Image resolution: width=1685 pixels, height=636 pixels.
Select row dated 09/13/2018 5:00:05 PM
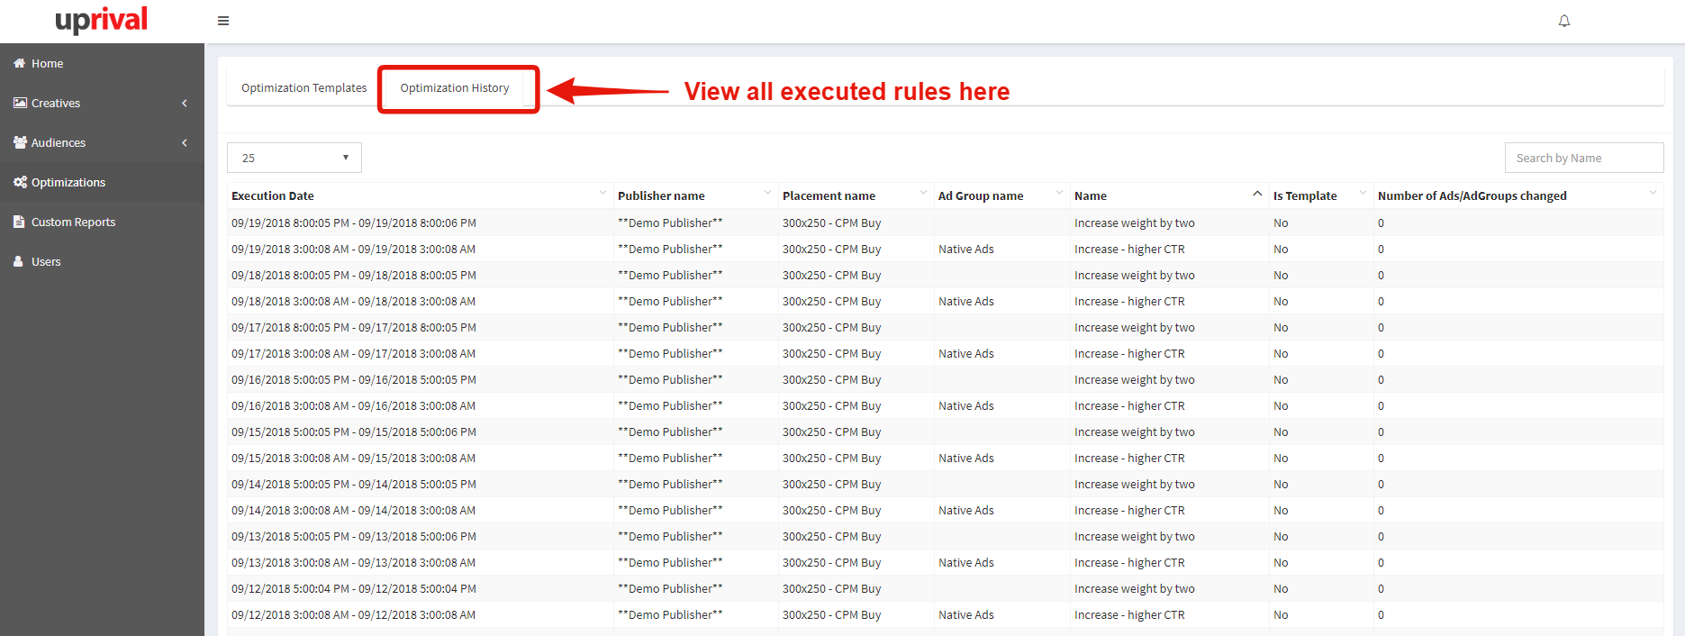click(x=946, y=536)
